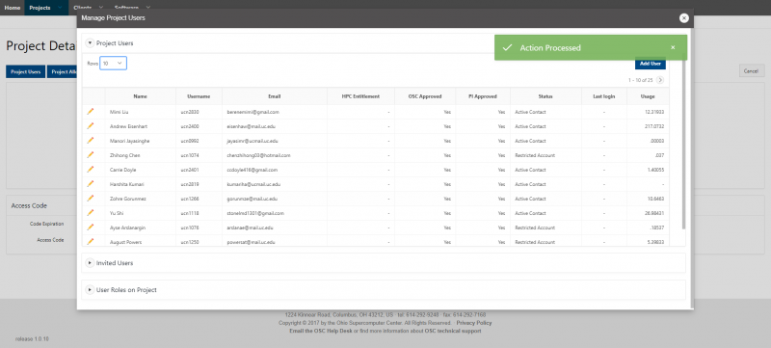Click username ucn1266
Viewport: 771px width, 348px height.
(190, 199)
